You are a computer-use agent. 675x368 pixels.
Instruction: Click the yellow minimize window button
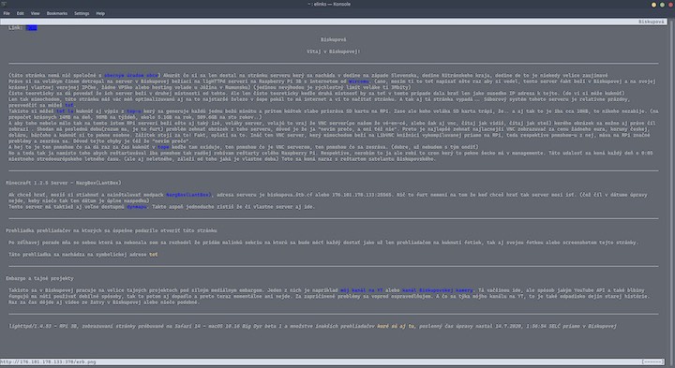pyautogui.click(x=653, y=5)
